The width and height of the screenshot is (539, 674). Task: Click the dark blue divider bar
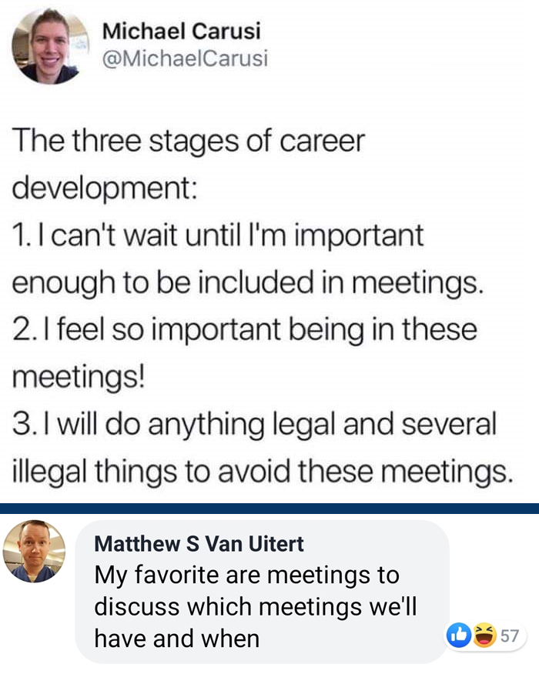[x=269, y=508]
